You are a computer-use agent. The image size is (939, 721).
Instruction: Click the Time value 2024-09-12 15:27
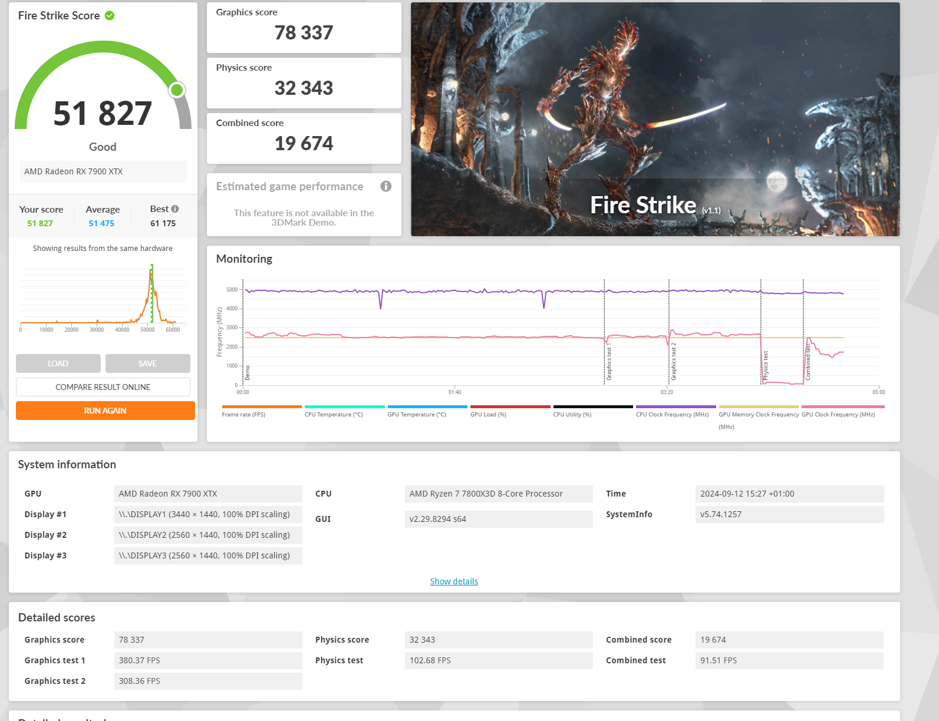[790, 494]
